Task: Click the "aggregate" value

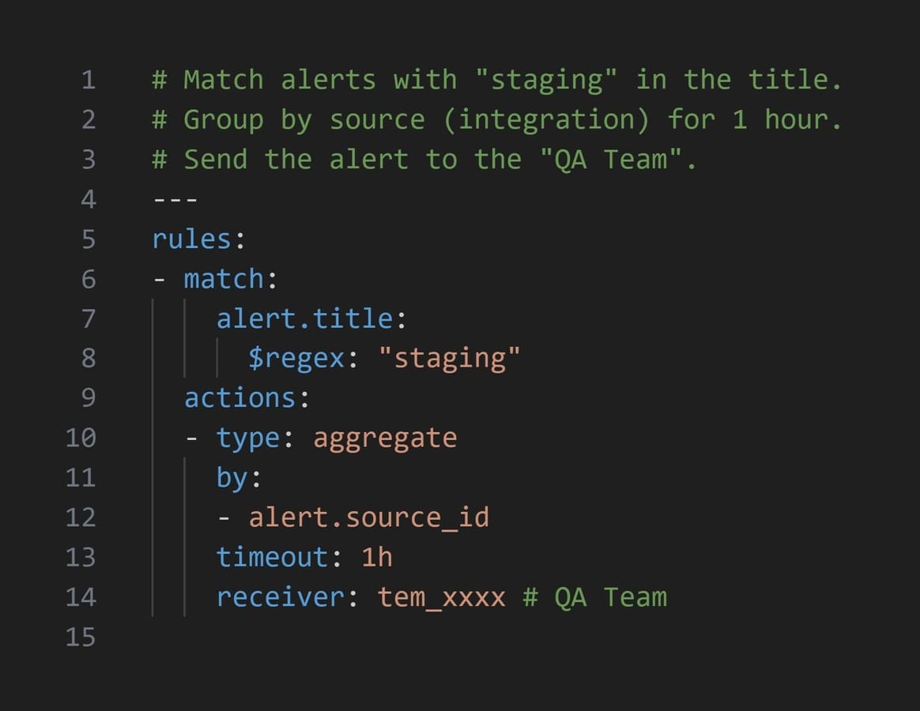Action: tap(385, 438)
